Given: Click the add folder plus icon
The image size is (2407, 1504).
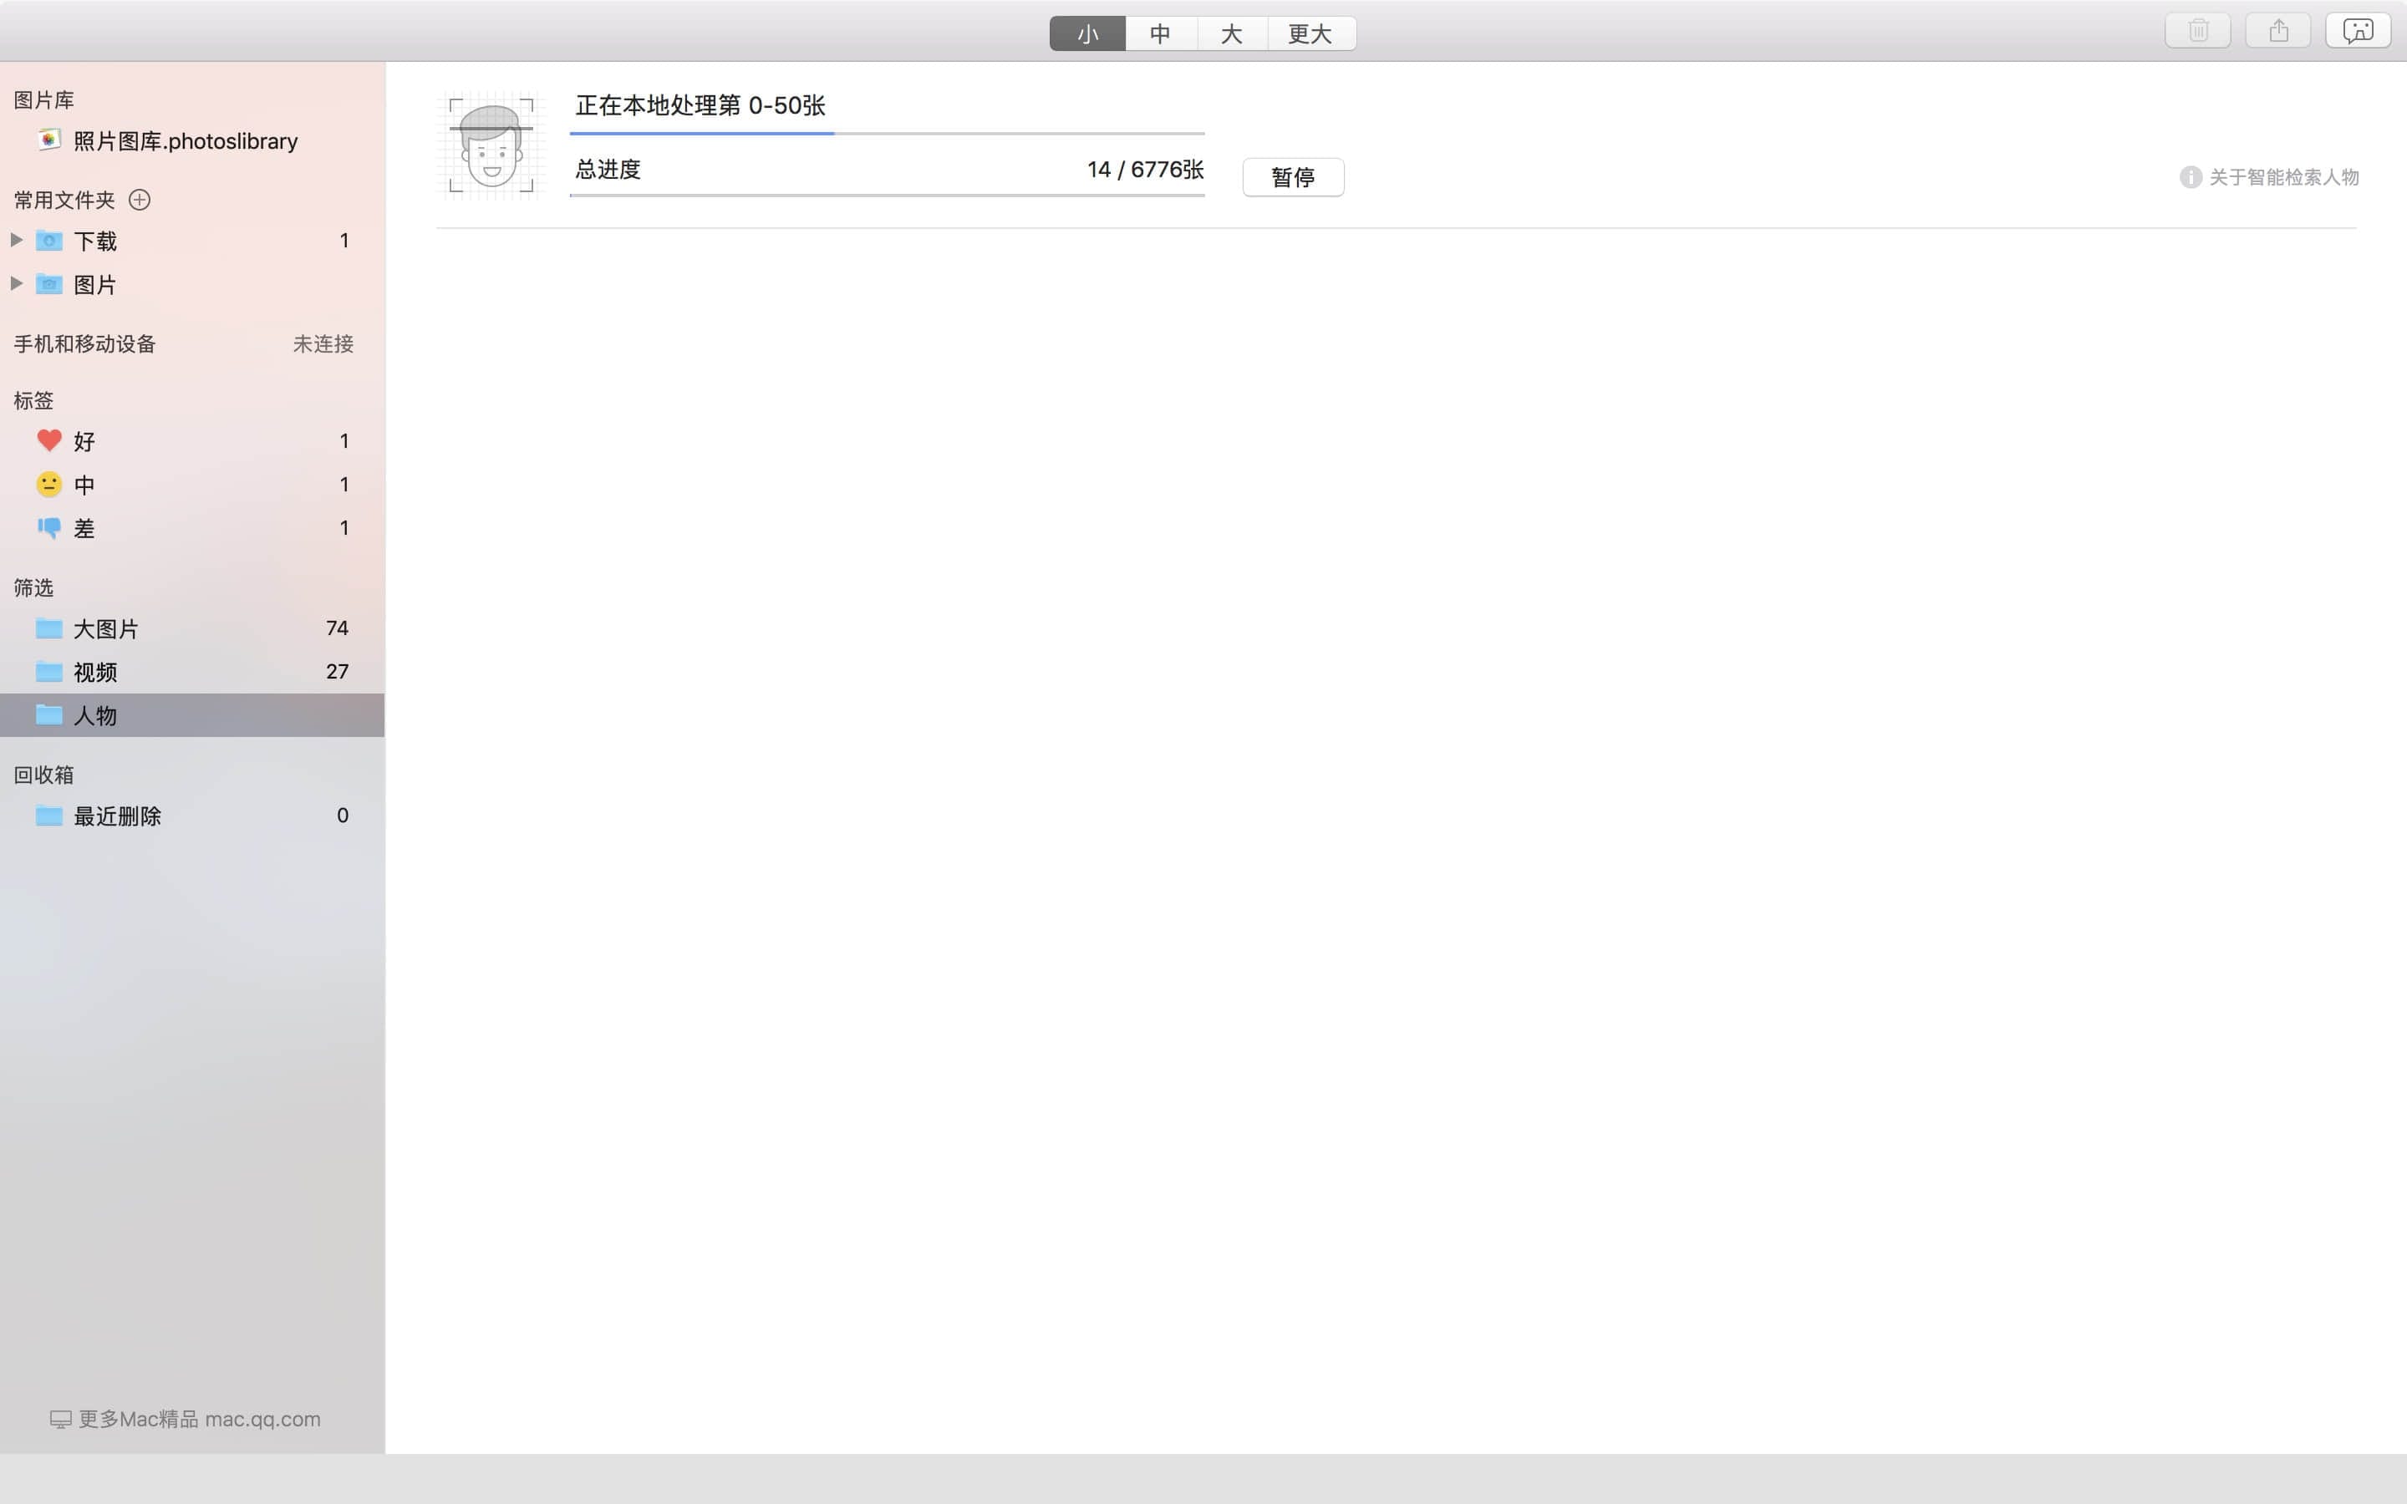Looking at the screenshot, I should pos(140,200).
